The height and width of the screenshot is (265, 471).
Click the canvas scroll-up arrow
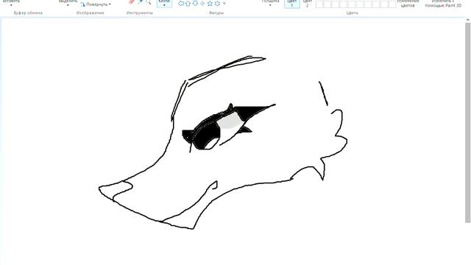click(x=468, y=20)
